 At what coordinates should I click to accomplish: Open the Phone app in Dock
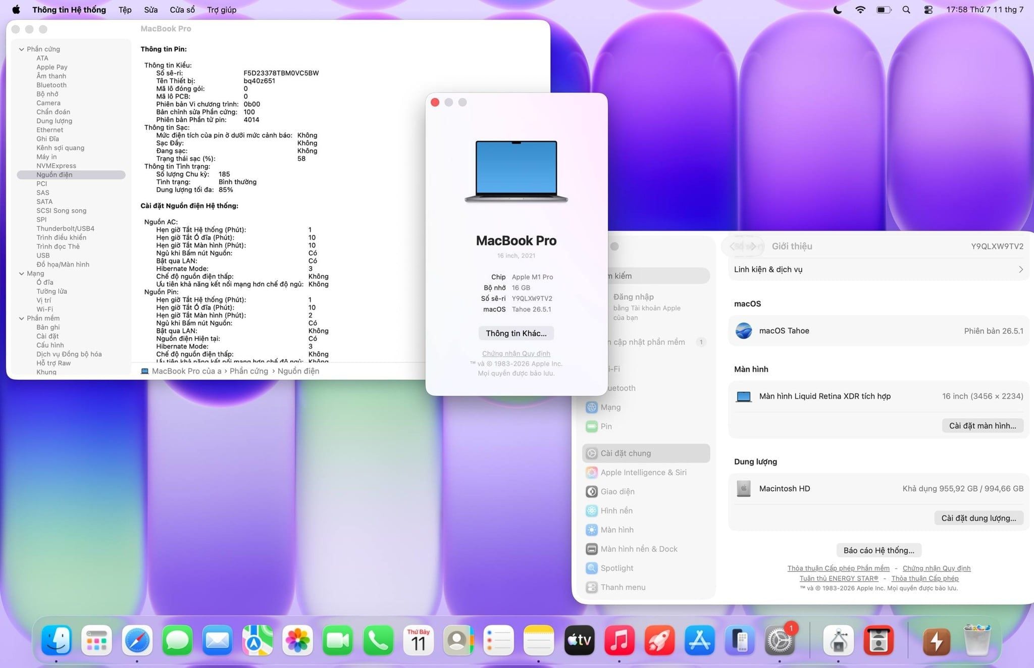378,640
